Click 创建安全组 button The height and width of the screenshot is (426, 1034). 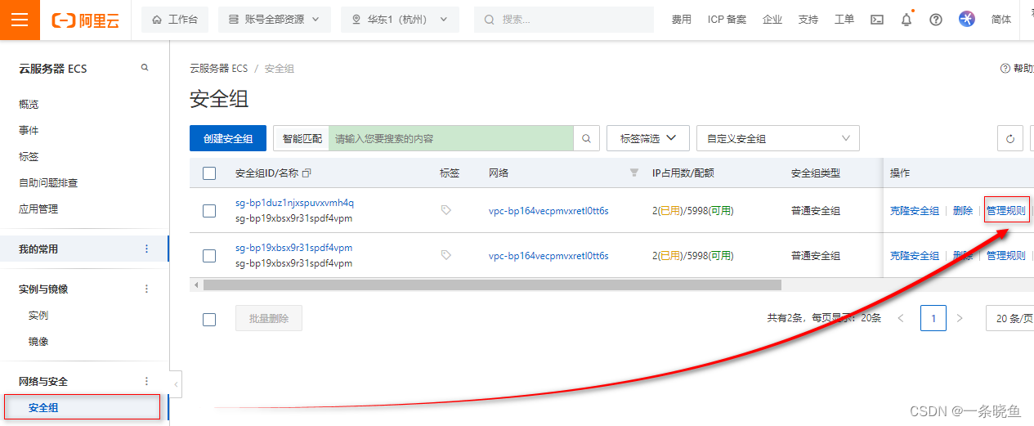click(228, 139)
